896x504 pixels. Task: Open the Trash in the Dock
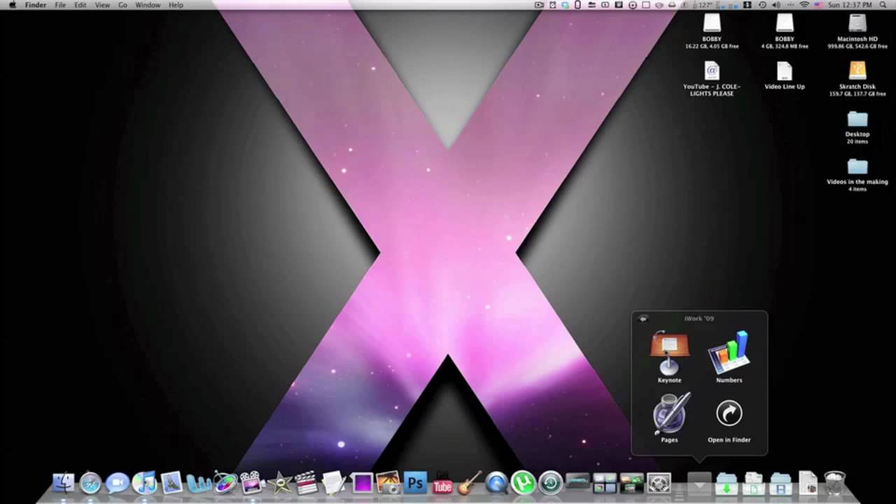[x=835, y=483]
